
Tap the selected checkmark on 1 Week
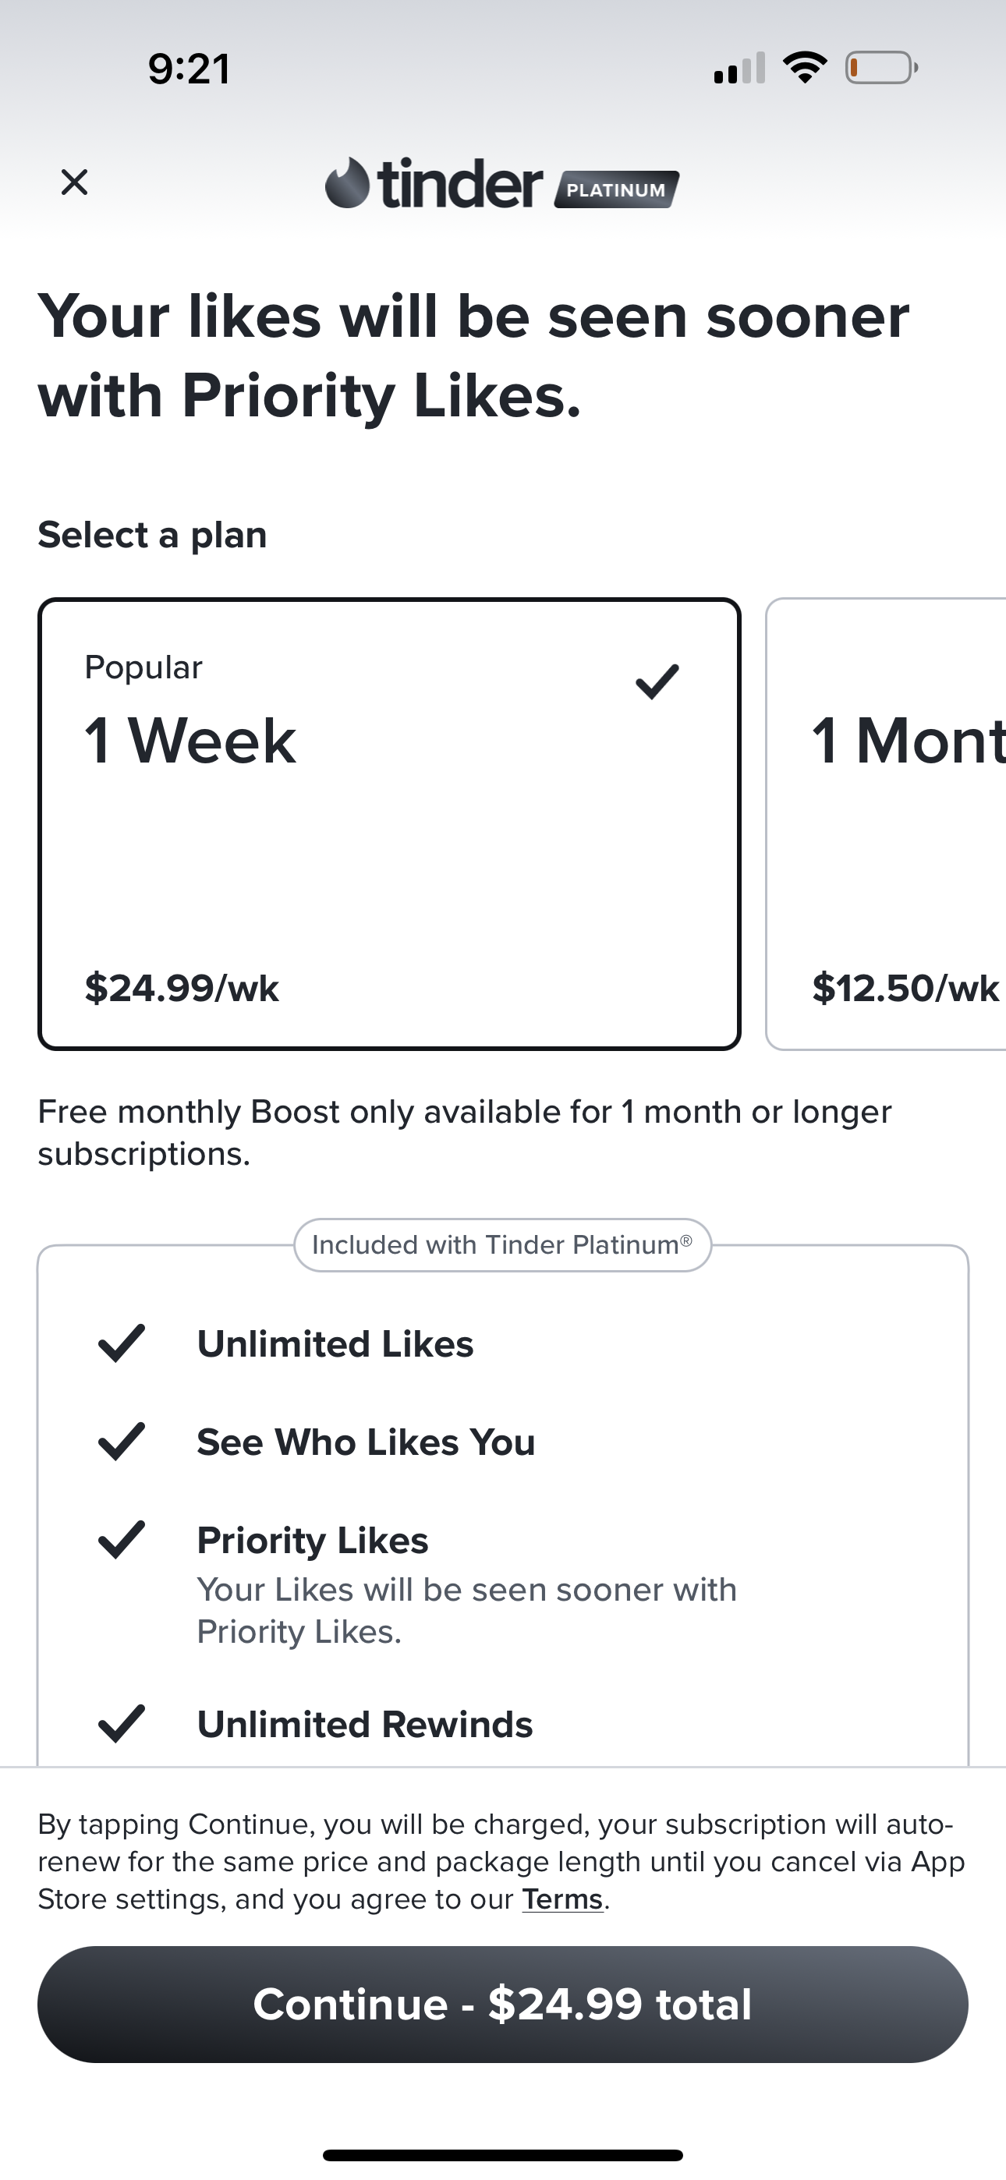tap(657, 681)
